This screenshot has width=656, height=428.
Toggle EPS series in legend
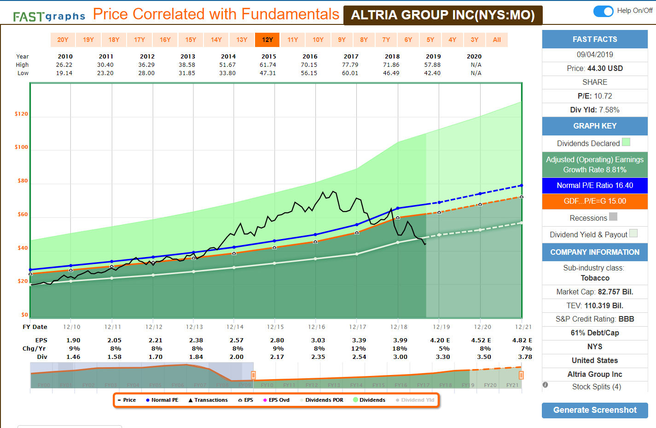click(245, 400)
